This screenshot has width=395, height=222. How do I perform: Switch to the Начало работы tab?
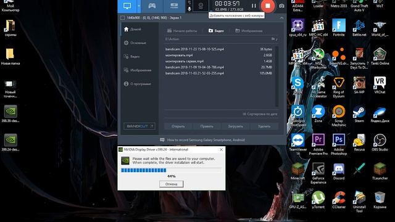182,31
